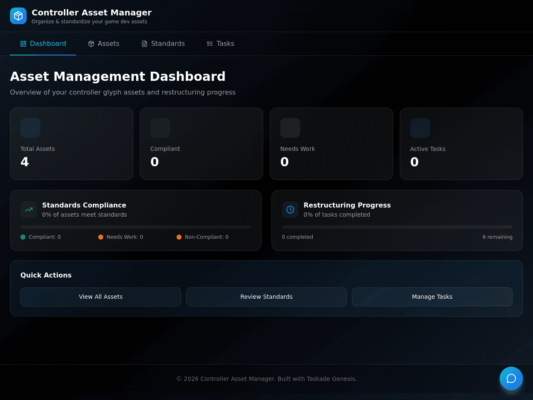
Task: Click the Restructuring Progress bar
Action: (397, 227)
